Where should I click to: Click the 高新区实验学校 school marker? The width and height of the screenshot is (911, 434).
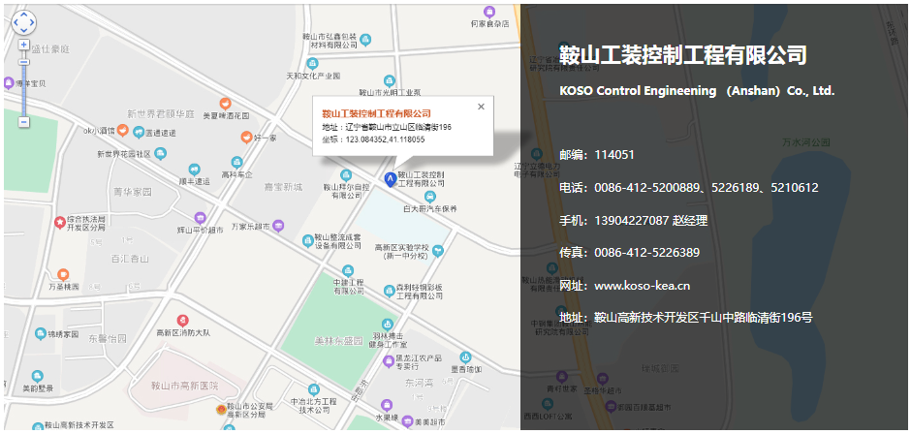(x=439, y=250)
